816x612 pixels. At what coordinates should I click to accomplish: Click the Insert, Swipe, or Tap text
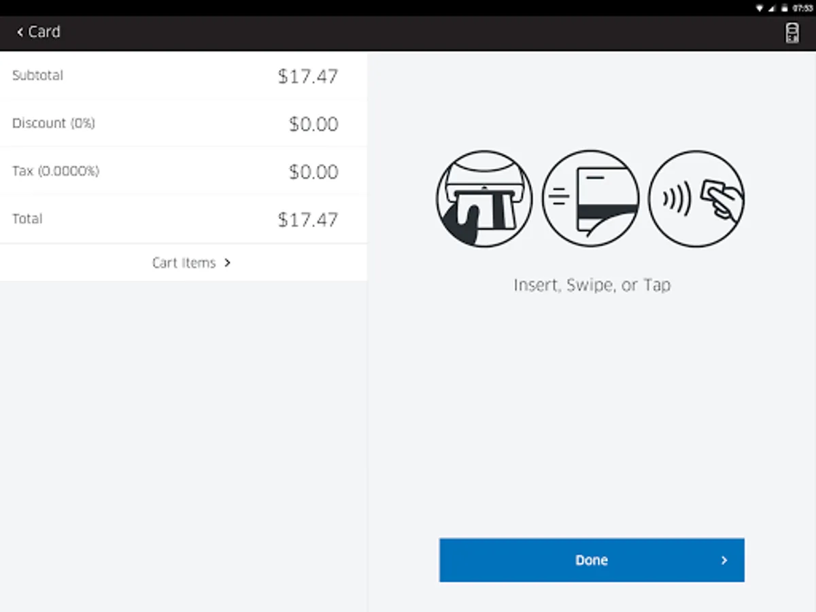point(592,285)
